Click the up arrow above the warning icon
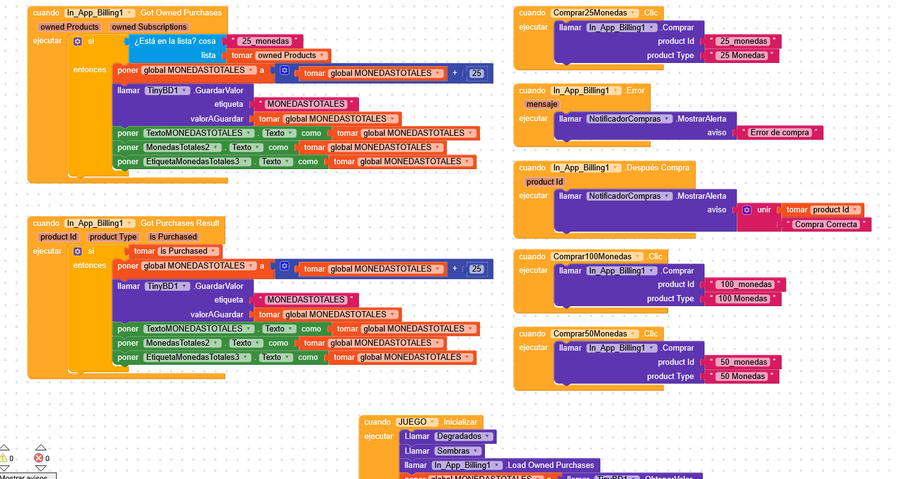 tap(4, 448)
